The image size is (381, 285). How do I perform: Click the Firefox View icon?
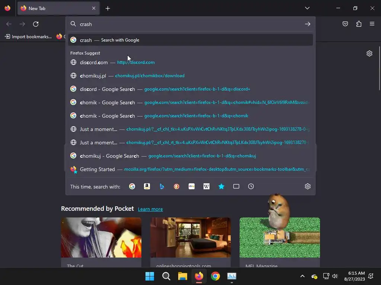pyautogui.click(x=7, y=8)
